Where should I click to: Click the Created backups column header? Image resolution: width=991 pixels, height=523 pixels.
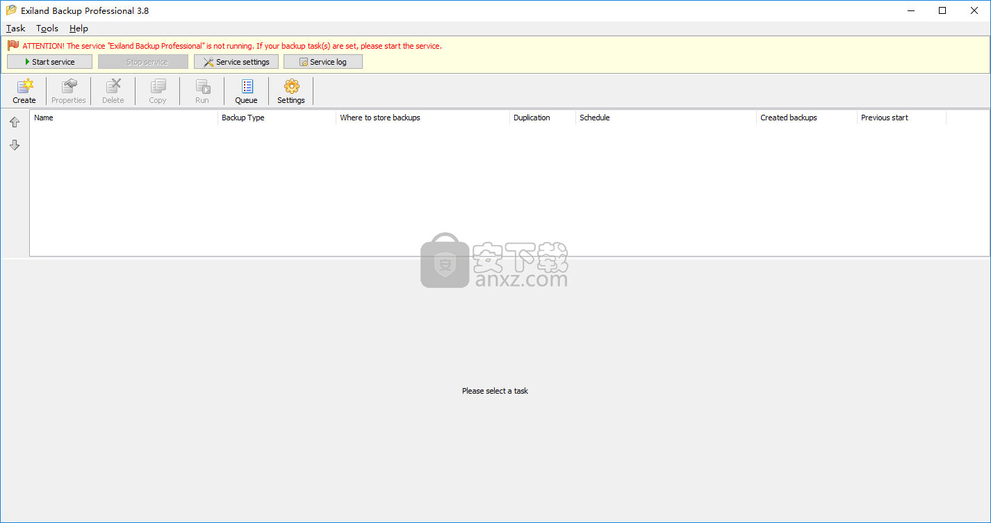coord(807,118)
